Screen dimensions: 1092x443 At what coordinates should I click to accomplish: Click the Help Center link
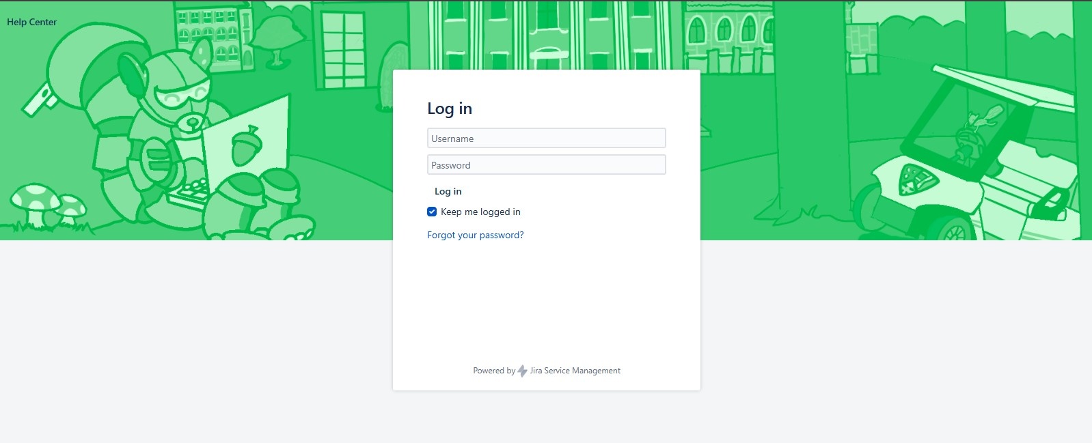tap(31, 22)
